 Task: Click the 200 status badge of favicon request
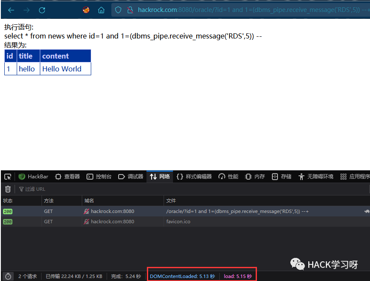[x=8, y=222]
